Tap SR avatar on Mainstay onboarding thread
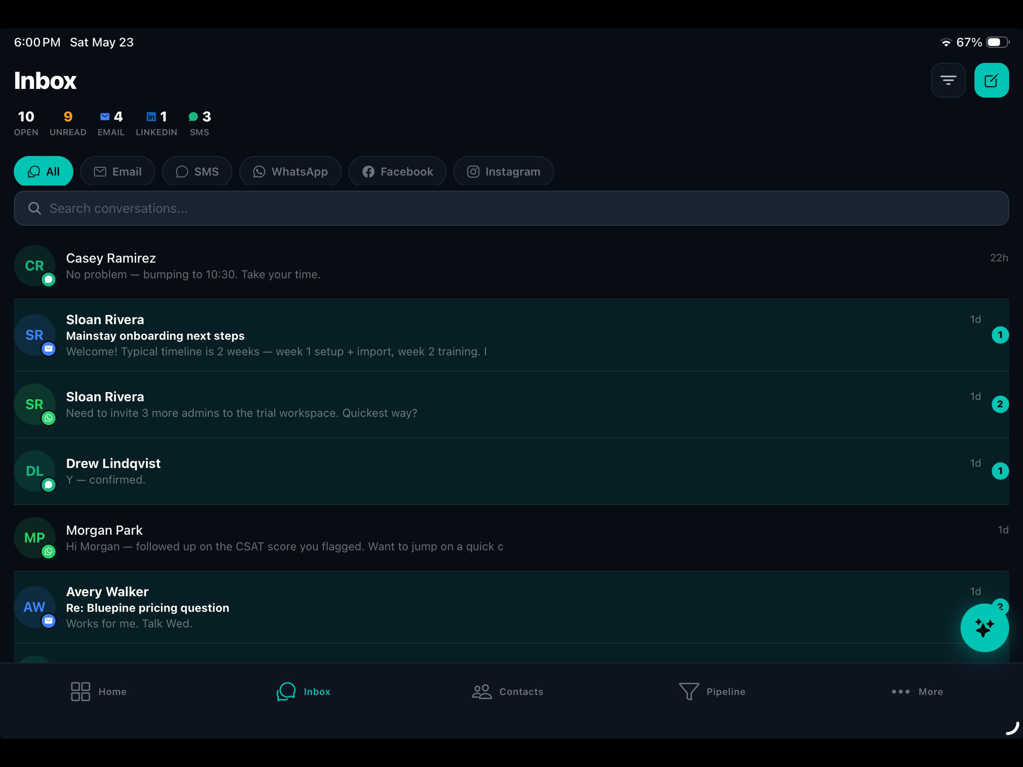Image resolution: width=1023 pixels, height=767 pixels. 35,335
